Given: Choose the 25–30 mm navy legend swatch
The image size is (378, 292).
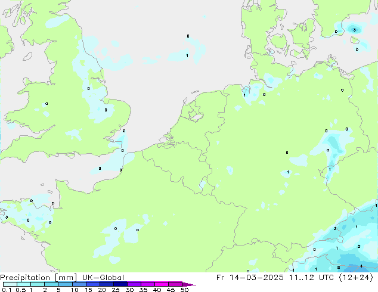Looking at the screenshot, I should (x=120, y=284).
